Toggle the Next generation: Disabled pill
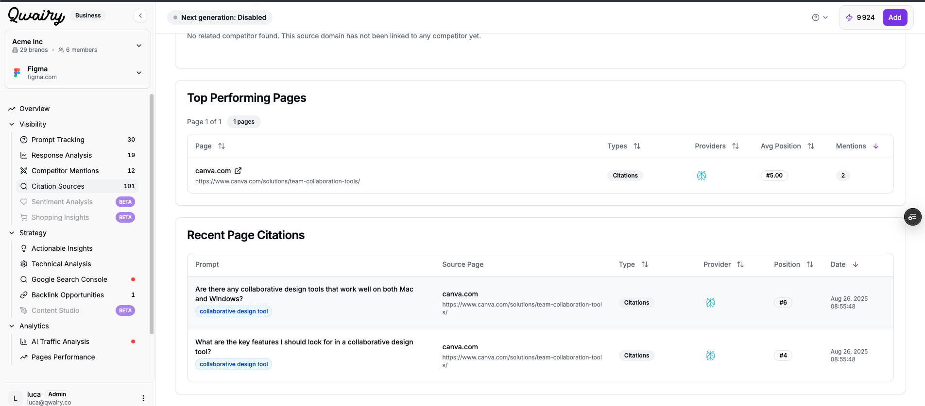Image resolution: width=925 pixels, height=406 pixels. 220,17
